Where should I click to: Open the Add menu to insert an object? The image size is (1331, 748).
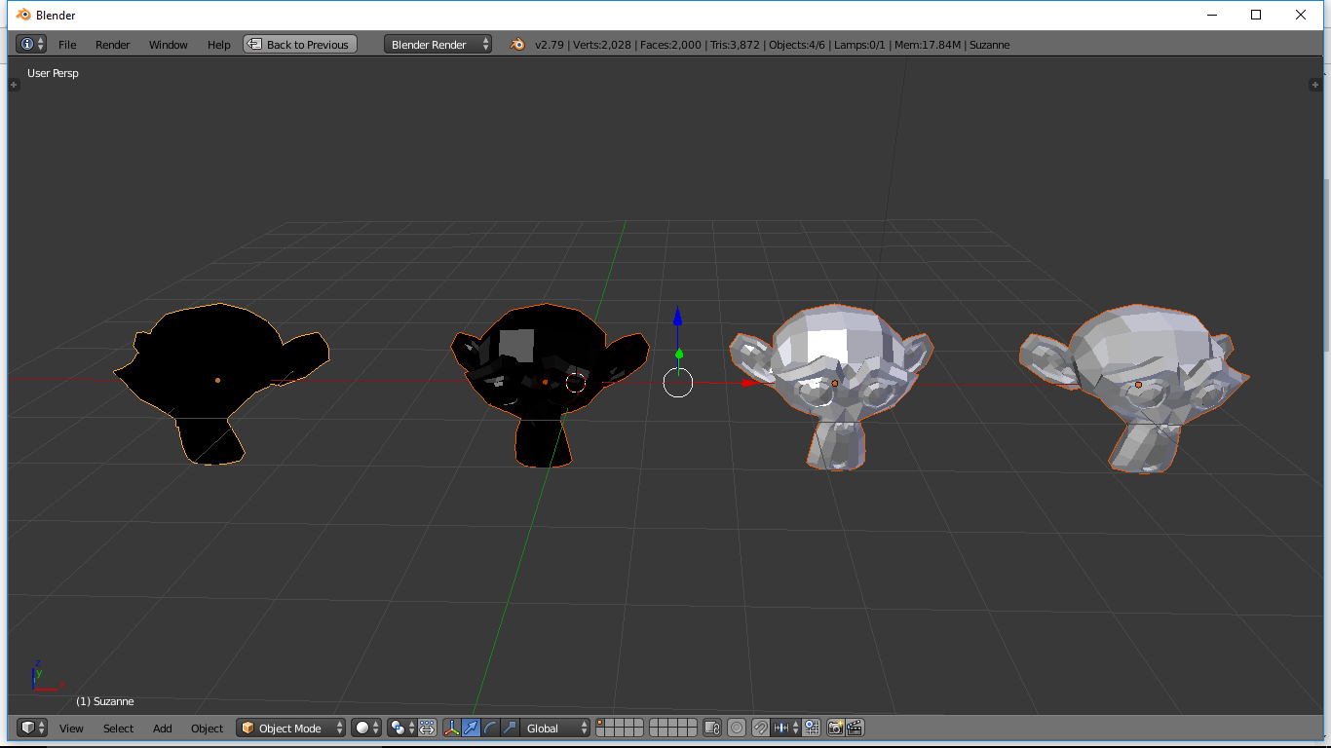[x=162, y=728]
